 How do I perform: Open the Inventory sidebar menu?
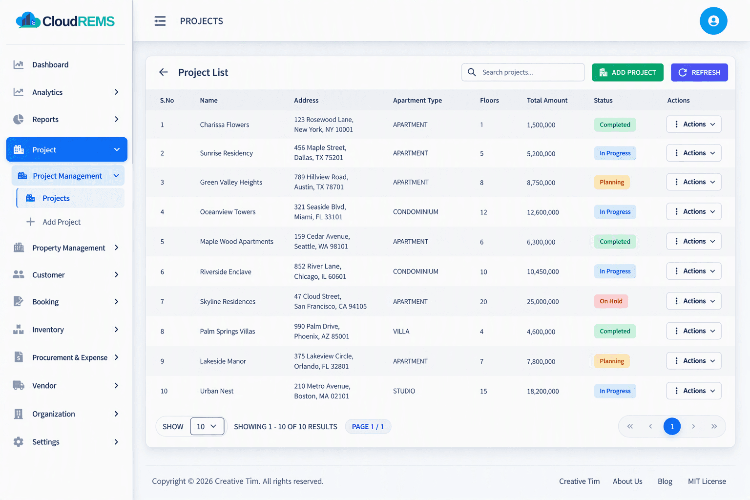(67, 330)
